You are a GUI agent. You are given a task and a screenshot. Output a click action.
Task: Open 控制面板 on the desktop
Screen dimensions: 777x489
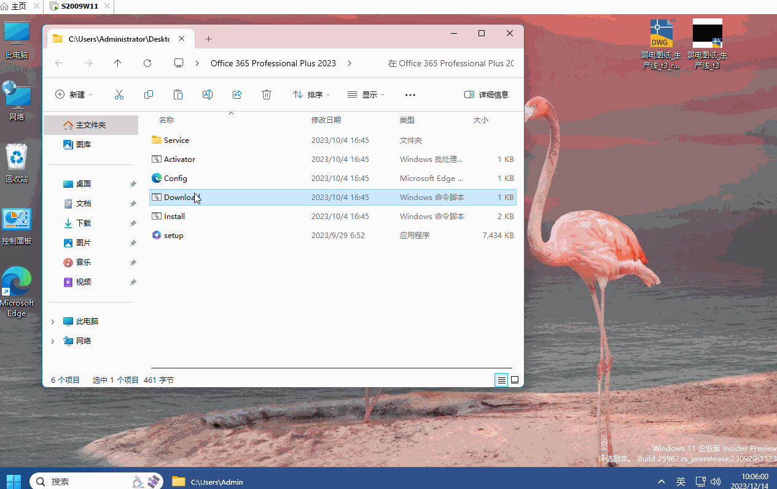point(17,225)
